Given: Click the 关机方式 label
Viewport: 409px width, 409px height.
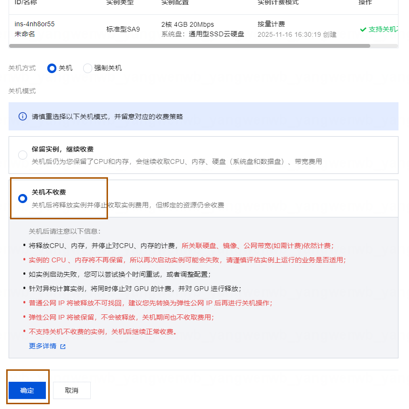Looking at the screenshot, I should [22, 68].
